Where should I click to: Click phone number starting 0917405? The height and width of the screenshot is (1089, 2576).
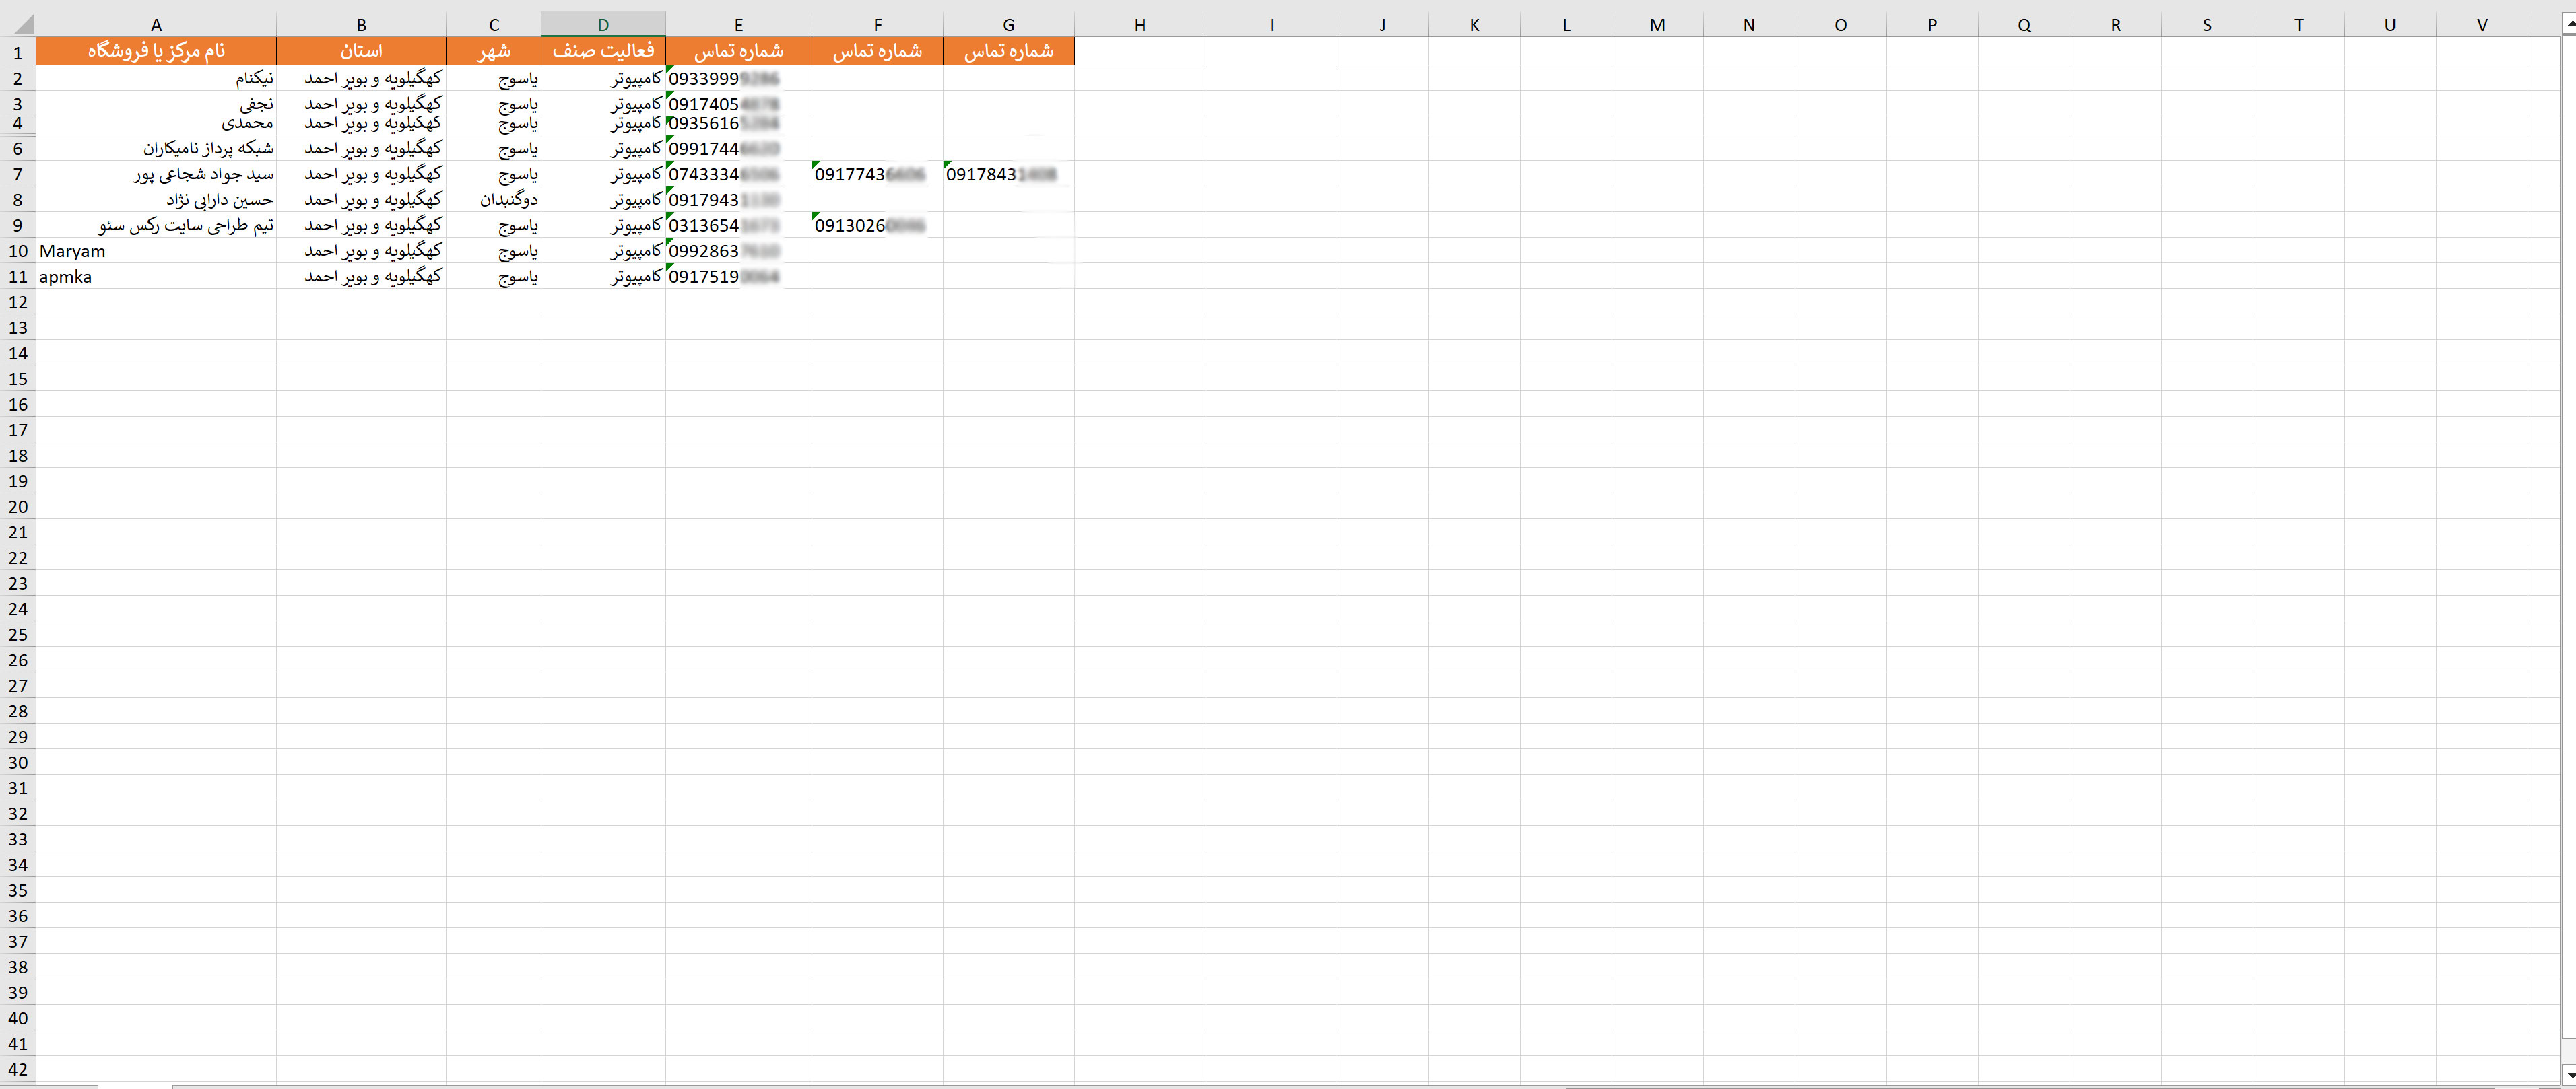[738, 104]
